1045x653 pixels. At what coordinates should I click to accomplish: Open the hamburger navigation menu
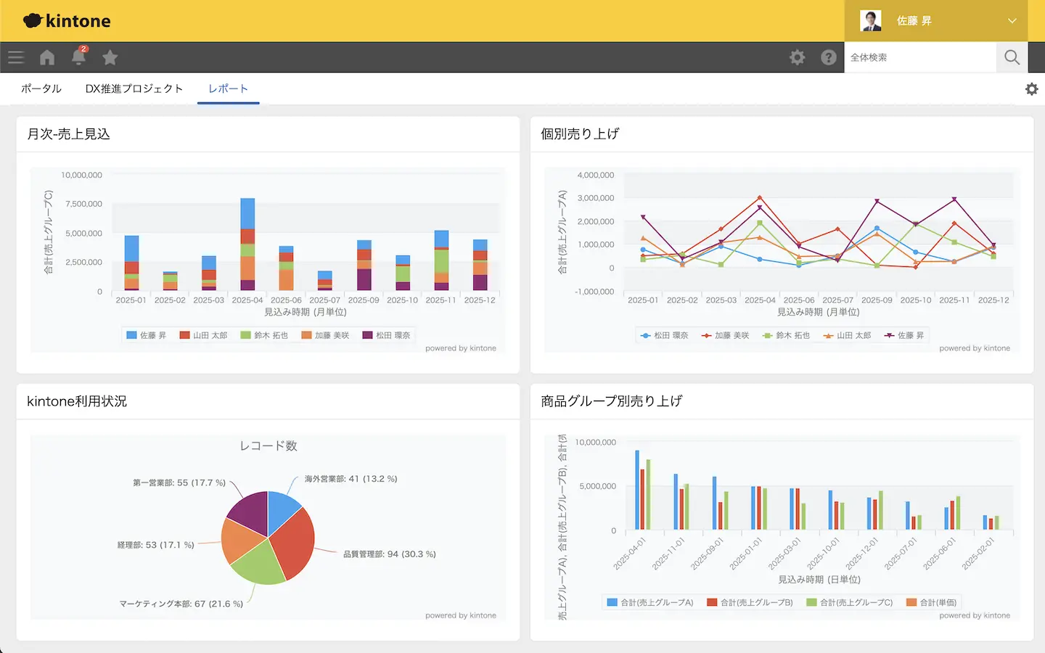[16, 57]
